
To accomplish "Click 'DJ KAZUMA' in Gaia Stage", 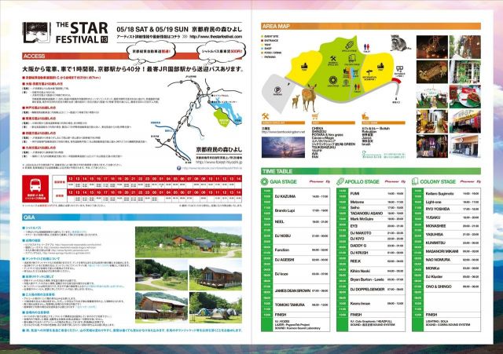I will coord(285,196).
